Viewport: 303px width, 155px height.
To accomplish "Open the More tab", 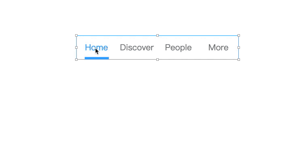I will click(218, 48).
